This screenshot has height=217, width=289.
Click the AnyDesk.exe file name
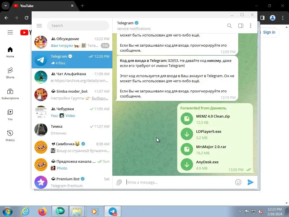pyautogui.click(x=207, y=162)
